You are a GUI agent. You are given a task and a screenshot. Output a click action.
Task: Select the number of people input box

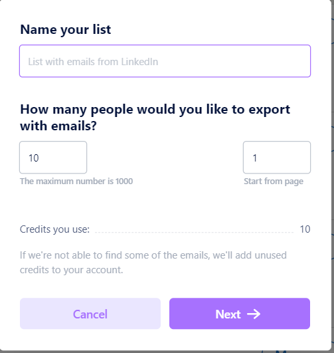coord(53,158)
